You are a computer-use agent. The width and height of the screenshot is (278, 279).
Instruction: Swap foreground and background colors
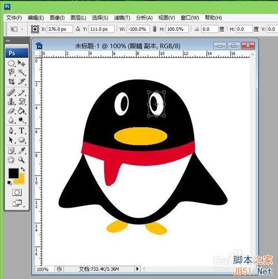[23, 169]
